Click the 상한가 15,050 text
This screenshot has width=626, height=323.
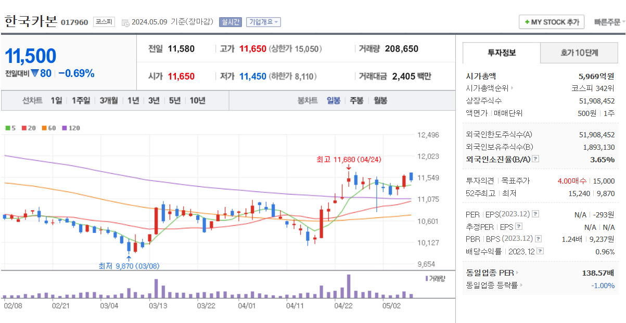click(x=295, y=49)
